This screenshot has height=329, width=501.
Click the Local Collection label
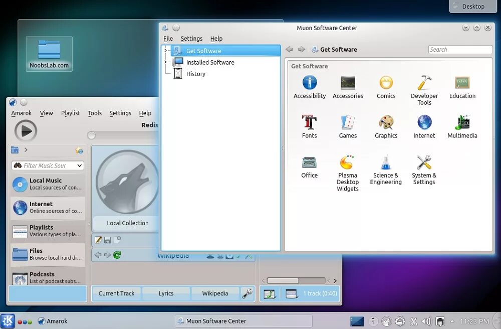127,223
